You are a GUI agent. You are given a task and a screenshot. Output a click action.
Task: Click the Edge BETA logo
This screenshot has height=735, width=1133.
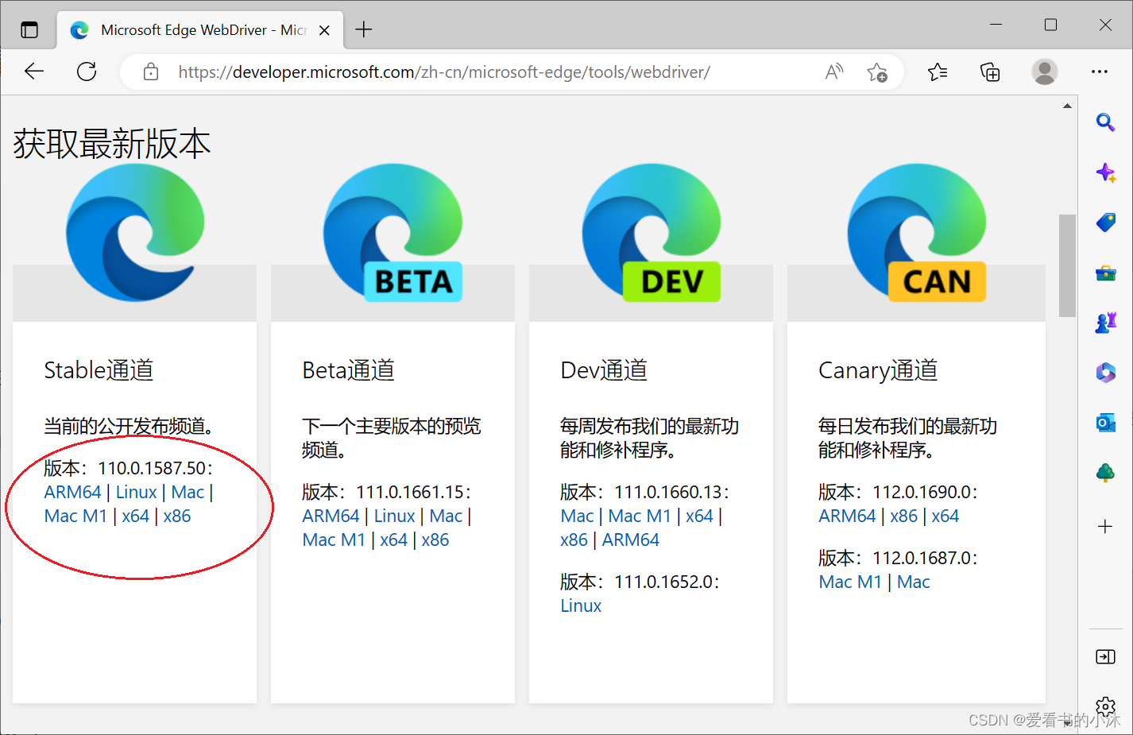click(393, 232)
